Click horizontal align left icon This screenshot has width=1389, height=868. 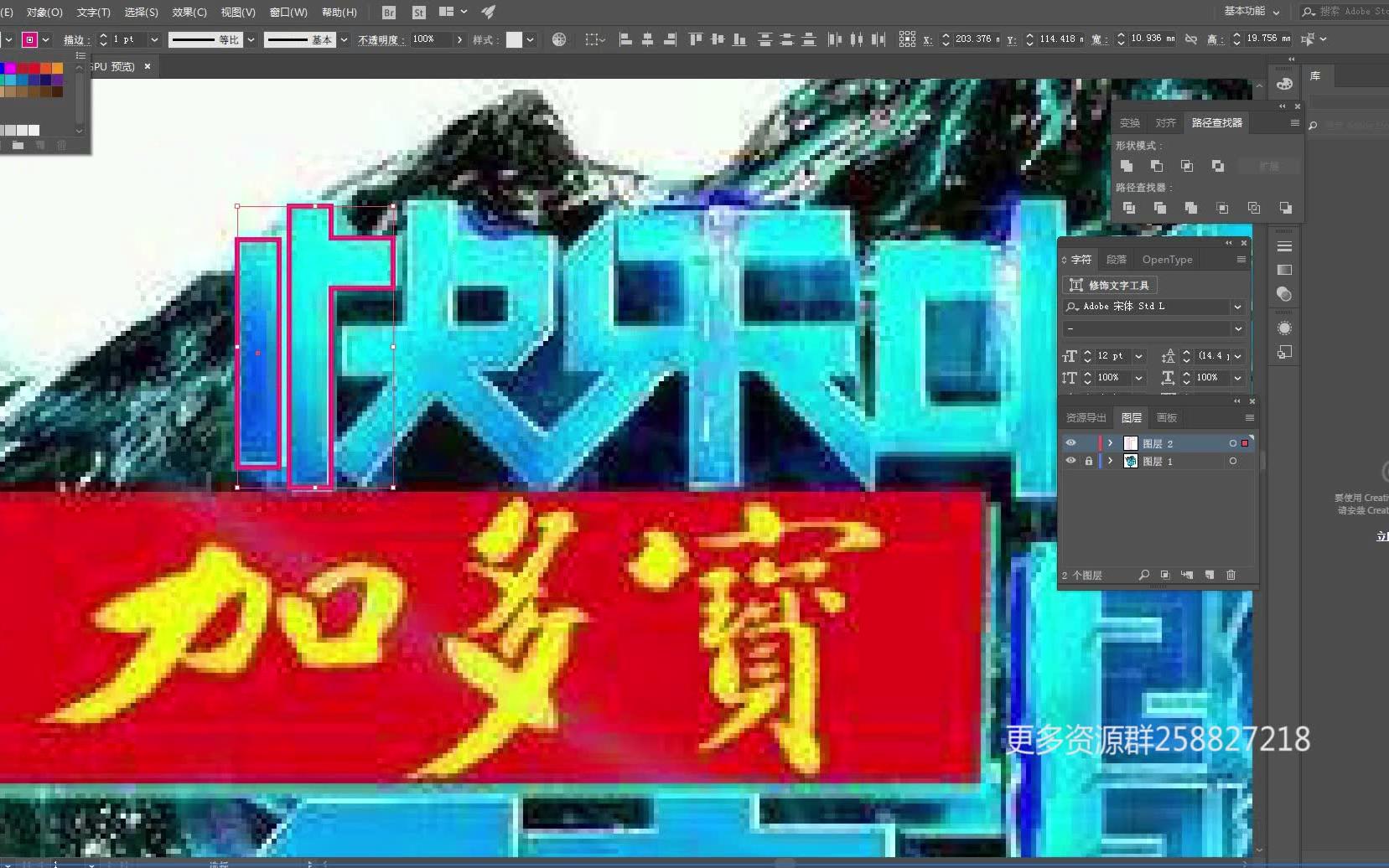(x=625, y=39)
